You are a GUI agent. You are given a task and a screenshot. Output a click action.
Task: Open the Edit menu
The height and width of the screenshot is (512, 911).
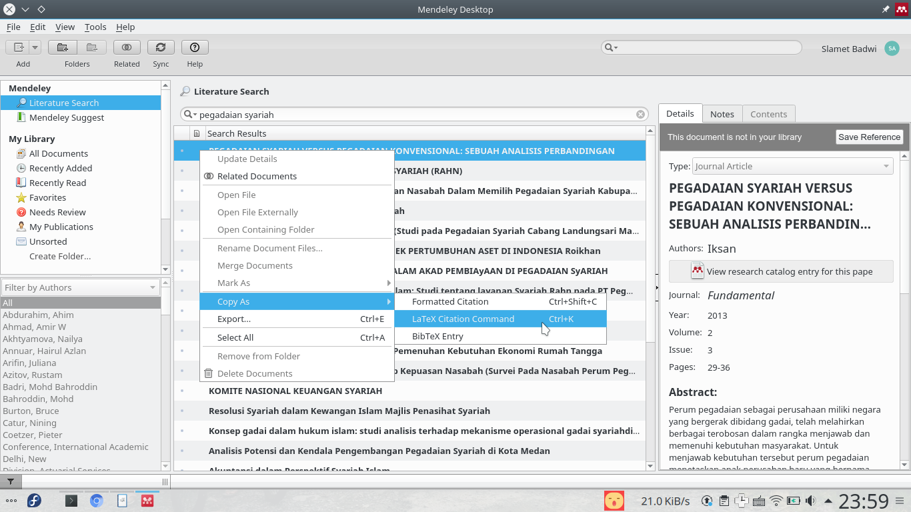point(38,27)
